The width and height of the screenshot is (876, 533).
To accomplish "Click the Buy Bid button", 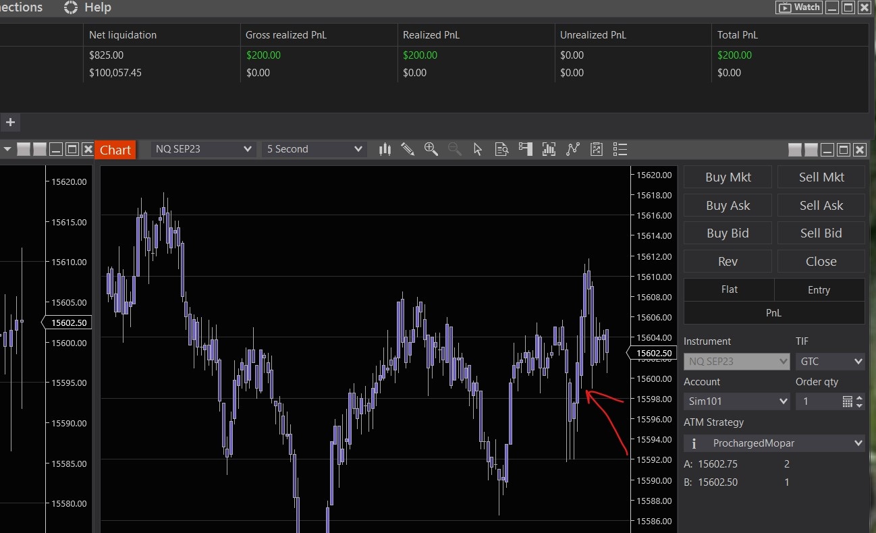I will [728, 233].
